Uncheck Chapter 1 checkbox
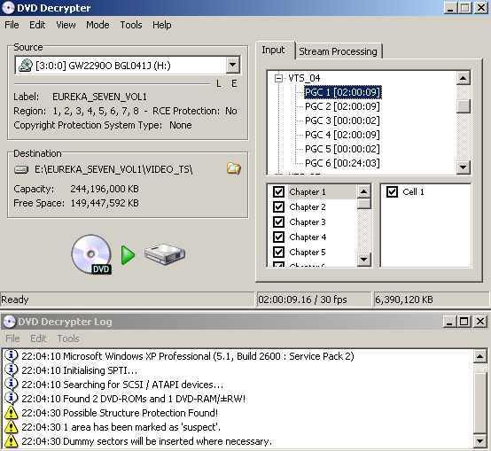The image size is (491, 451). pos(278,191)
